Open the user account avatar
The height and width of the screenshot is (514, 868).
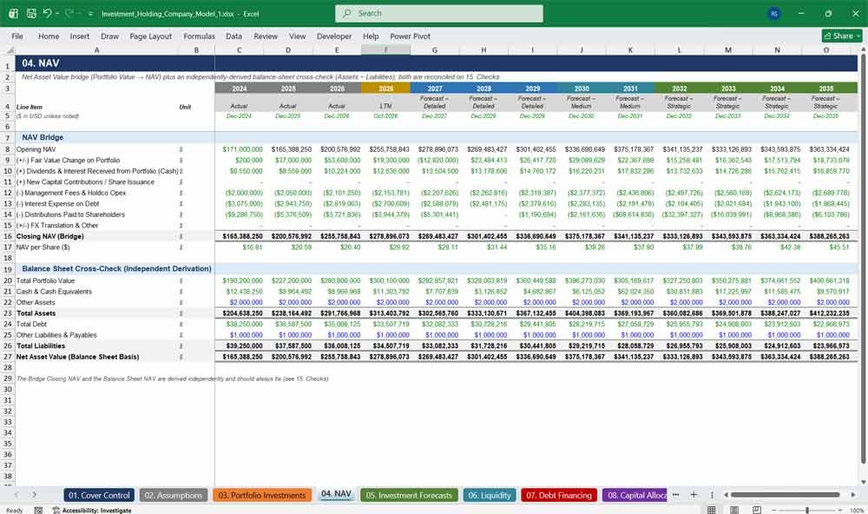tap(774, 14)
